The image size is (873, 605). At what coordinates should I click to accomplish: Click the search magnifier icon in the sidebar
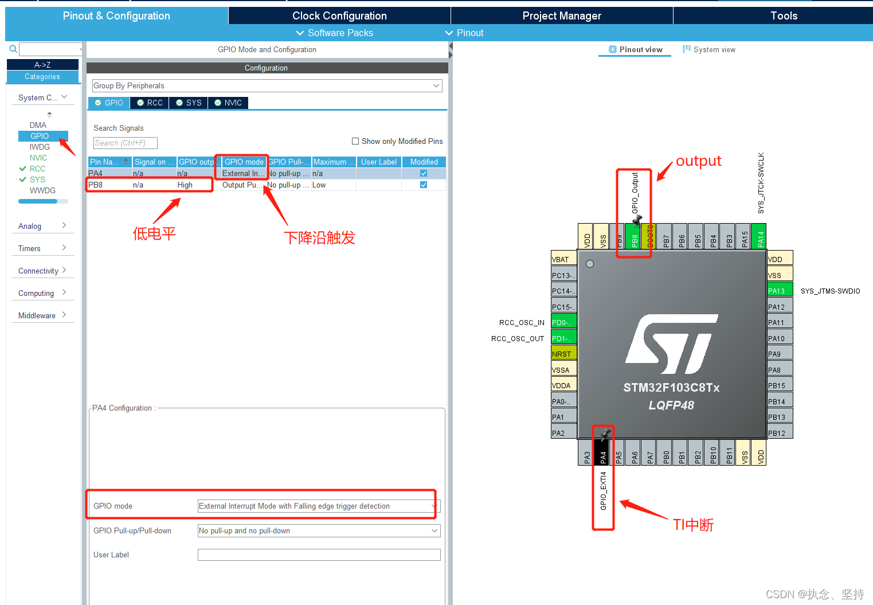13,49
